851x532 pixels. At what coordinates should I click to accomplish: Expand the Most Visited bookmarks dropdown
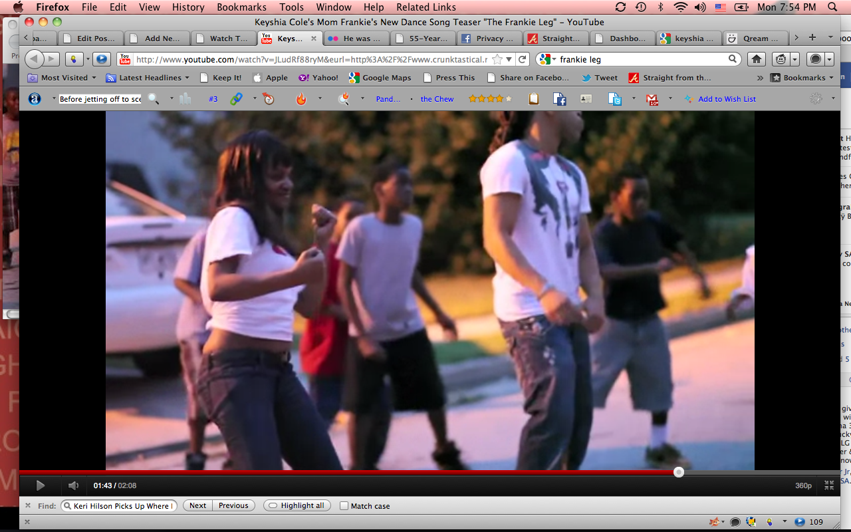pyautogui.click(x=64, y=78)
